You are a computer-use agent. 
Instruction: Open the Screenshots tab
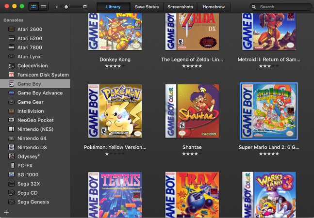[x=180, y=7]
